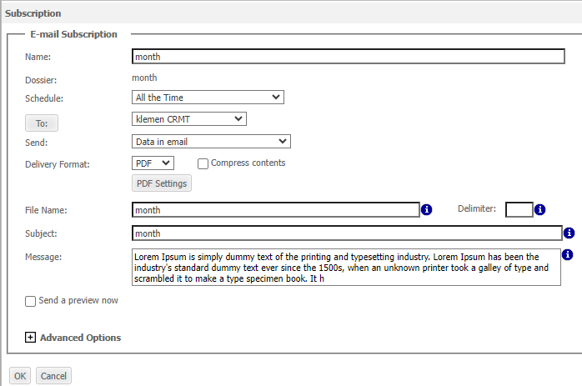Open the Delivery Format PDF dropdown
This screenshot has width=582, height=386.
click(153, 163)
